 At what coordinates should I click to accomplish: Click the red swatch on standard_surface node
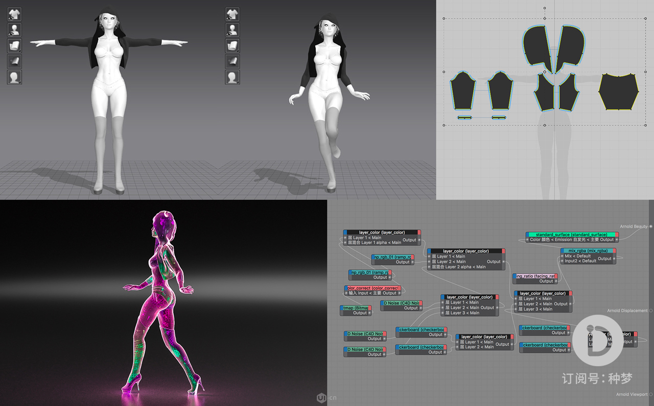[x=617, y=234]
